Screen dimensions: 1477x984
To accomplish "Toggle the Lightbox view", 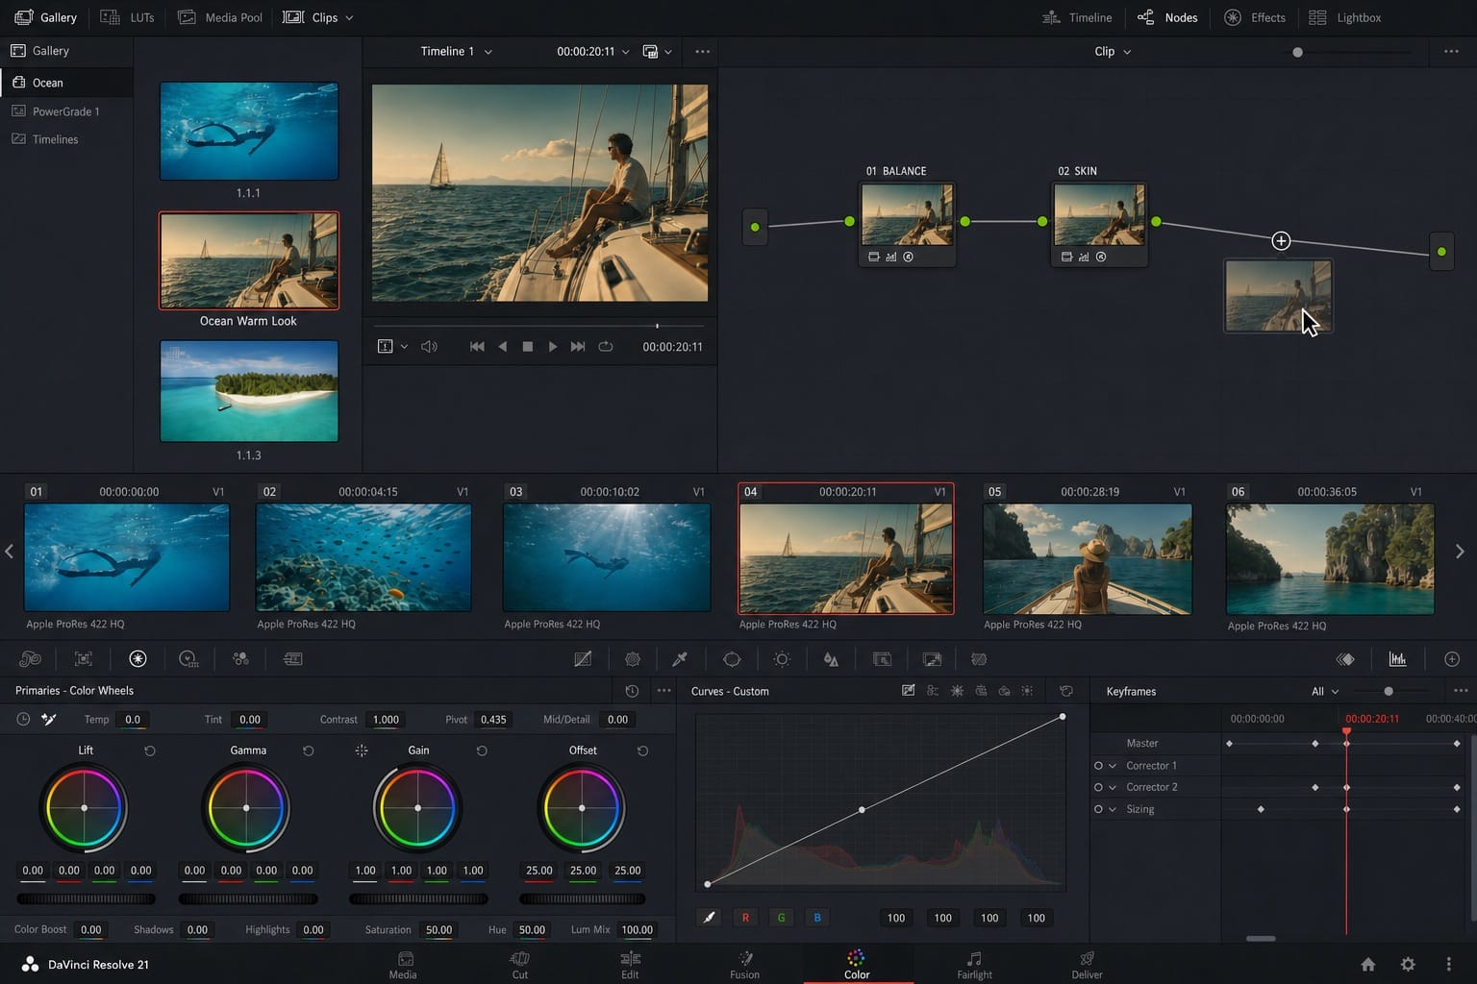I will (1345, 17).
